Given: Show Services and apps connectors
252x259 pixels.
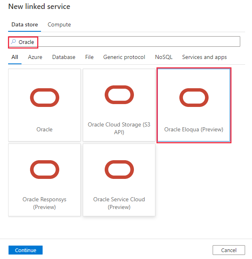Looking at the screenshot, I should point(205,57).
